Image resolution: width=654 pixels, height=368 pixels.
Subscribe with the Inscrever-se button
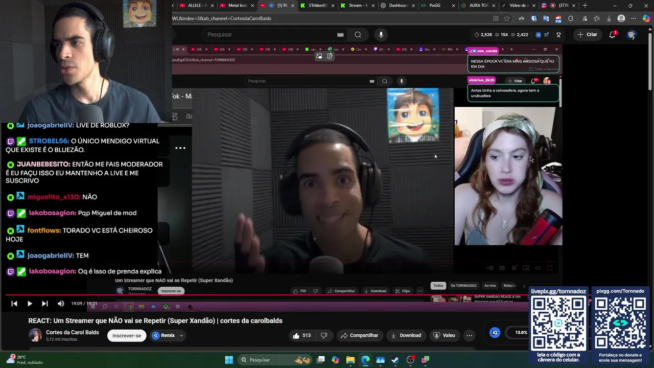point(127,335)
